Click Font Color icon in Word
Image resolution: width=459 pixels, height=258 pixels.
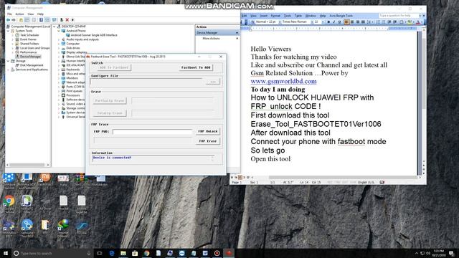click(x=417, y=22)
